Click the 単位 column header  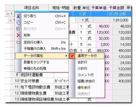pos(86,8)
